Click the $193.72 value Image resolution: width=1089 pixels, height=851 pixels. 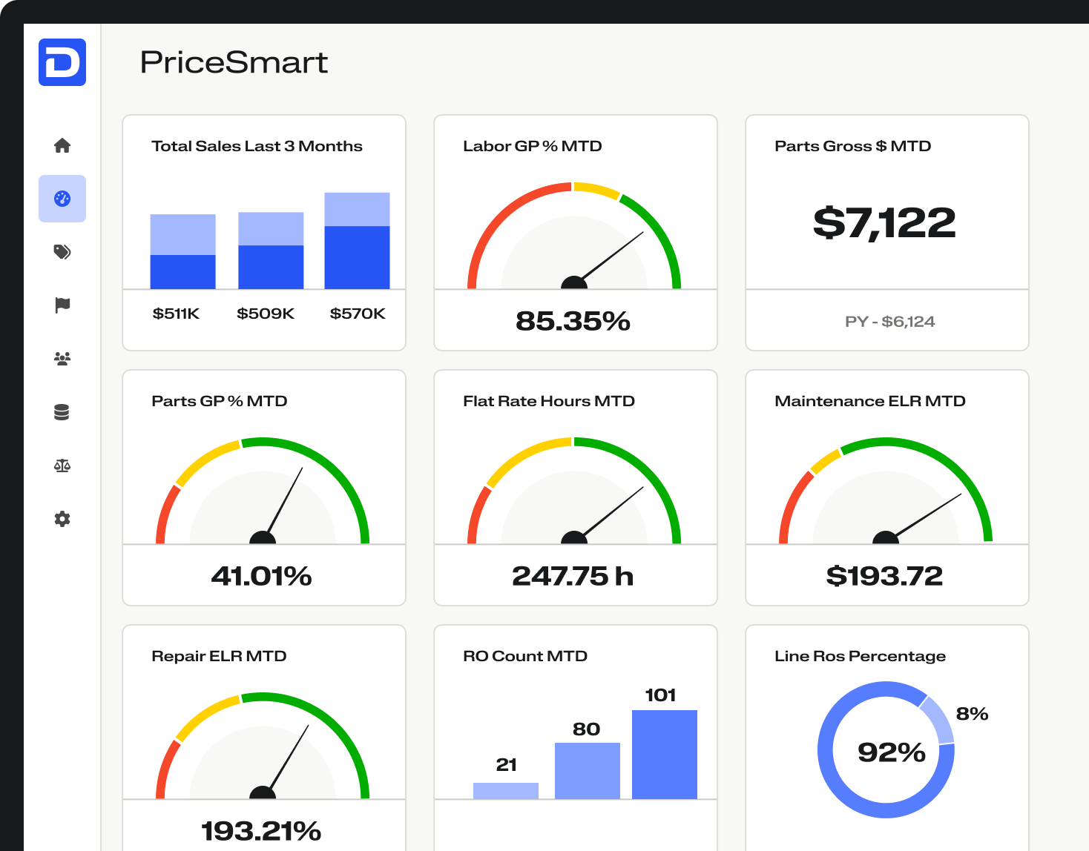pos(884,576)
